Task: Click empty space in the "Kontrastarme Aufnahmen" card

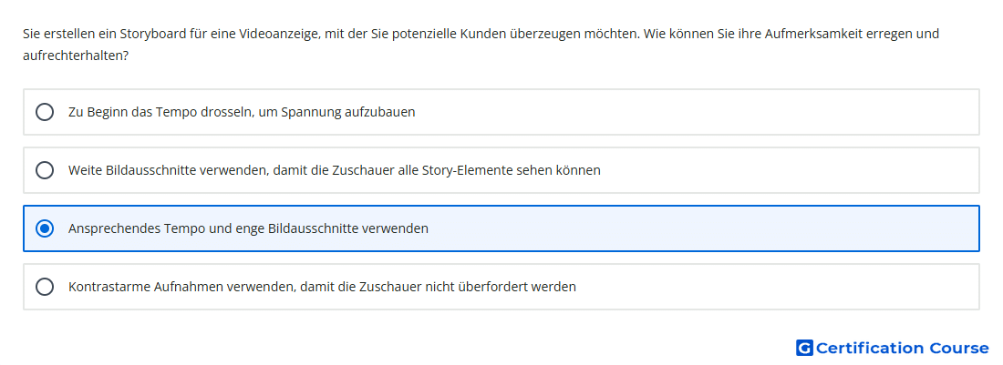Action: [x=777, y=287]
